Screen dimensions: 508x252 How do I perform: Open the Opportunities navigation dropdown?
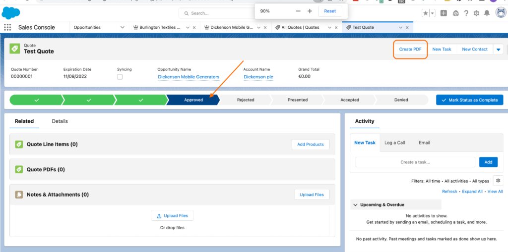tap(123, 27)
